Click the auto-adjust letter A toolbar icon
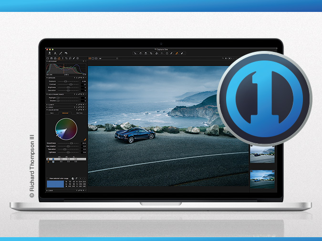Screen dimensions: 322x241 55,53
